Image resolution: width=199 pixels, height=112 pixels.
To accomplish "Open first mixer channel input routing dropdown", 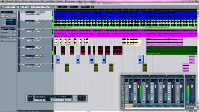I will (129, 77).
